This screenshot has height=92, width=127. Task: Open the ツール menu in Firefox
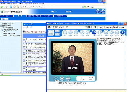35,4
